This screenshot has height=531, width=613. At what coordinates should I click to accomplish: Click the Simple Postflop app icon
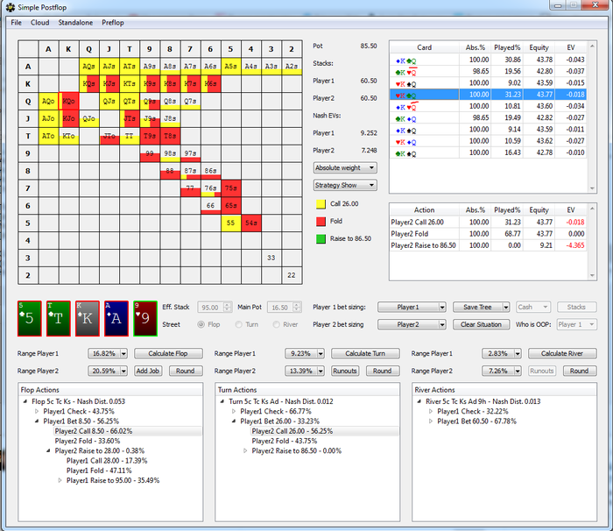(11, 7)
